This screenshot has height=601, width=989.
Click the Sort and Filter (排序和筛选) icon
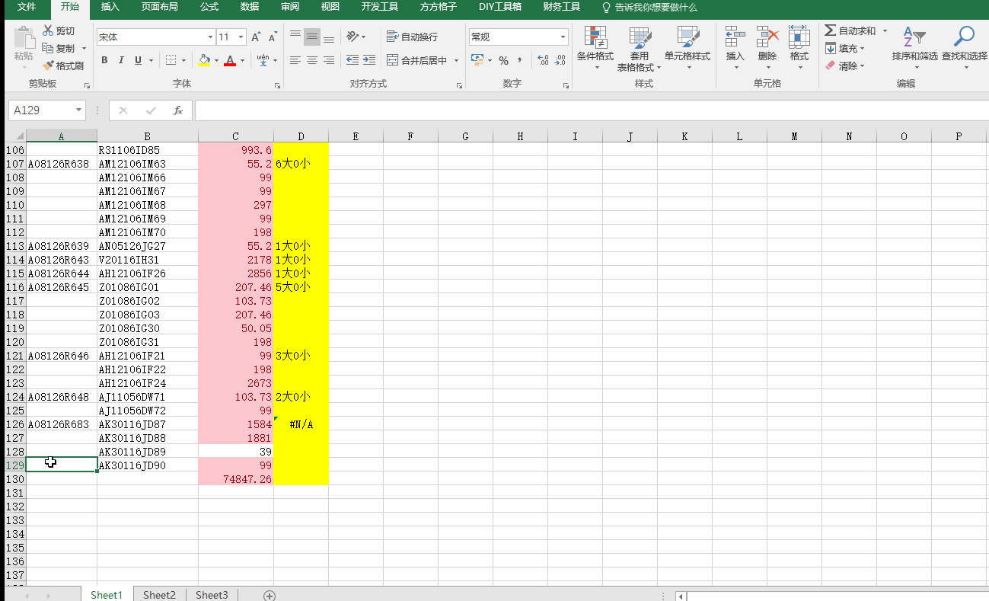click(914, 38)
